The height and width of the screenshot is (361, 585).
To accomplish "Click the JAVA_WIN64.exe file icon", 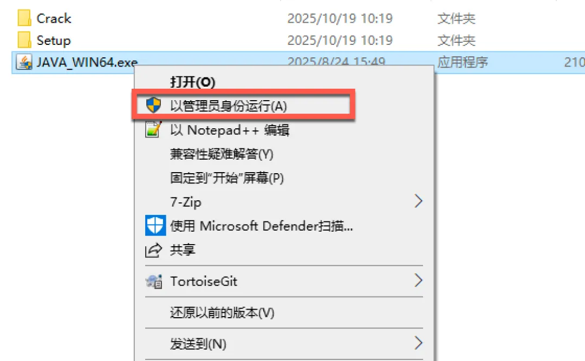I will pos(24,62).
